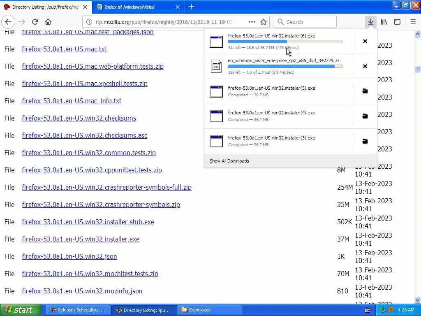Select the 502K file size text

345,222
